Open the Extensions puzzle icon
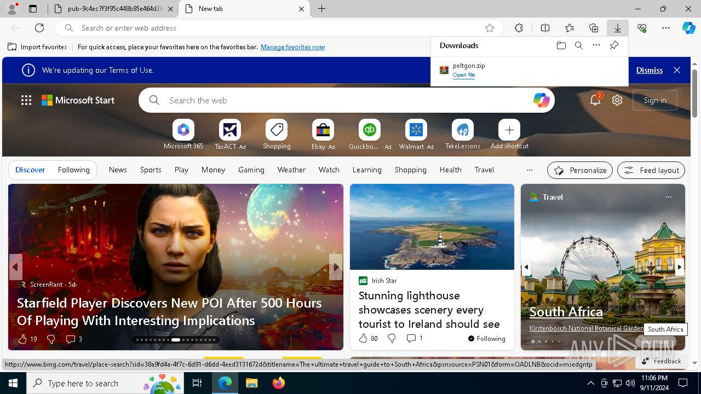 coord(519,28)
